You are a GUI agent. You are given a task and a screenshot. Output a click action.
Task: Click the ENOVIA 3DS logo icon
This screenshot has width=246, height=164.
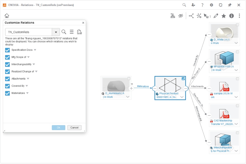(5, 5)
